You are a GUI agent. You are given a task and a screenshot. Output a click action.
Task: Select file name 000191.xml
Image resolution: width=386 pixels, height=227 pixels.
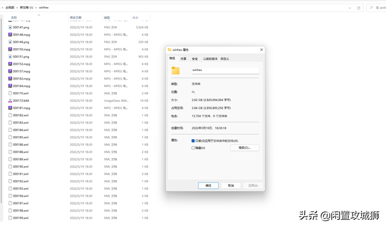click(21, 174)
